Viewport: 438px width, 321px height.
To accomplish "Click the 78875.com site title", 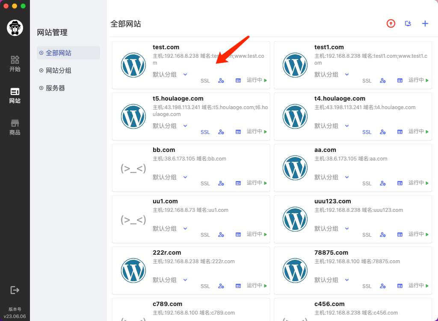I will (331, 253).
